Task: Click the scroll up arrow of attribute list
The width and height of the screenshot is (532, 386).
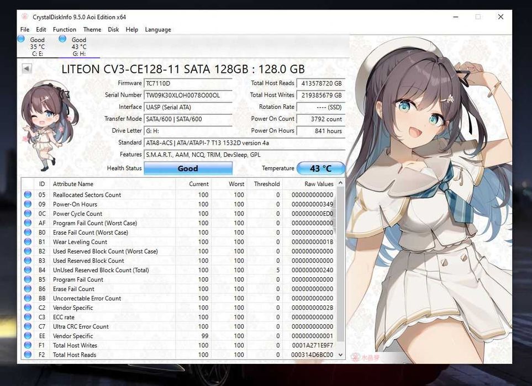Action: pyautogui.click(x=341, y=183)
